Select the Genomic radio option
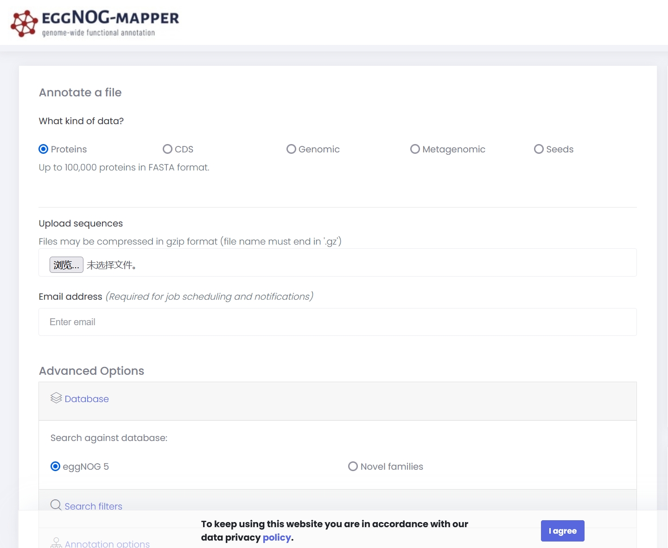The height and width of the screenshot is (548, 668). (x=291, y=149)
